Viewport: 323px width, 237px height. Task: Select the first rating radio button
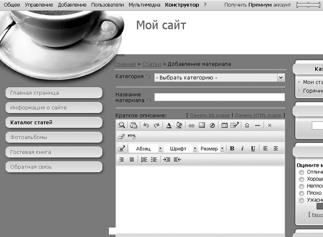click(301, 172)
